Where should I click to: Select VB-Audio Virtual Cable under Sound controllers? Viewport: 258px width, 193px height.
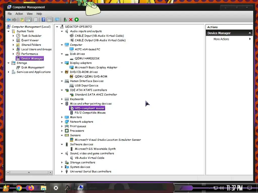click(89, 158)
